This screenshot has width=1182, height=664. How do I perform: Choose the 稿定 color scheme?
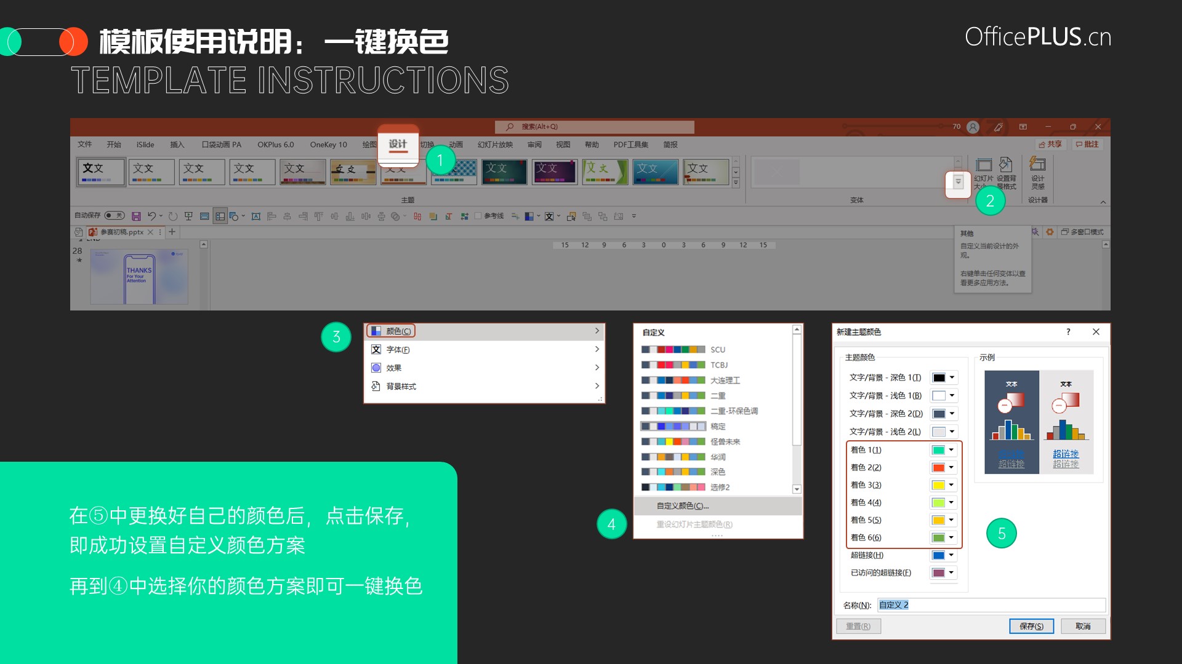683,426
